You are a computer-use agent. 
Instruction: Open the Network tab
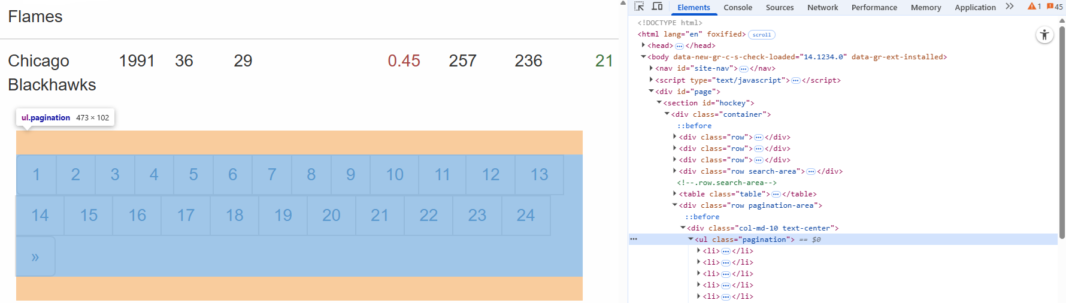[x=822, y=7]
